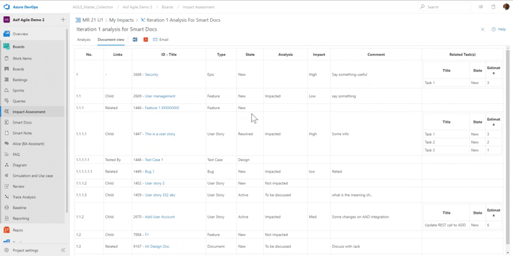Export to PDF using the red PDF icon
Screen dimensions: 513x256
pyautogui.click(x=146, y=40)
